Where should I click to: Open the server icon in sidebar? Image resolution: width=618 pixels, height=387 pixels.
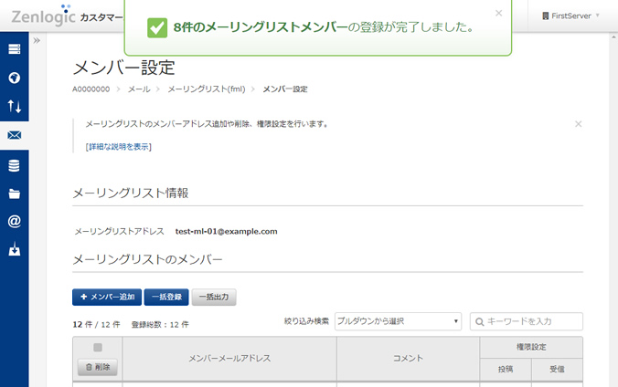14,48
